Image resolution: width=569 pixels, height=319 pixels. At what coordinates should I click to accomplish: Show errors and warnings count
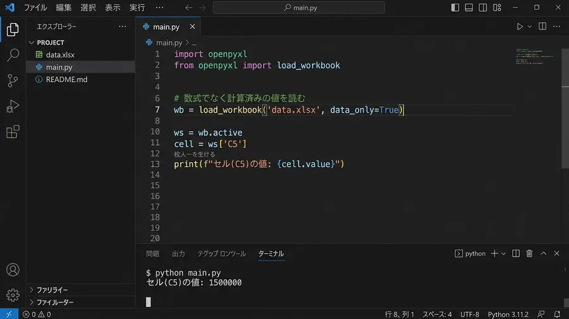(37, 314)
